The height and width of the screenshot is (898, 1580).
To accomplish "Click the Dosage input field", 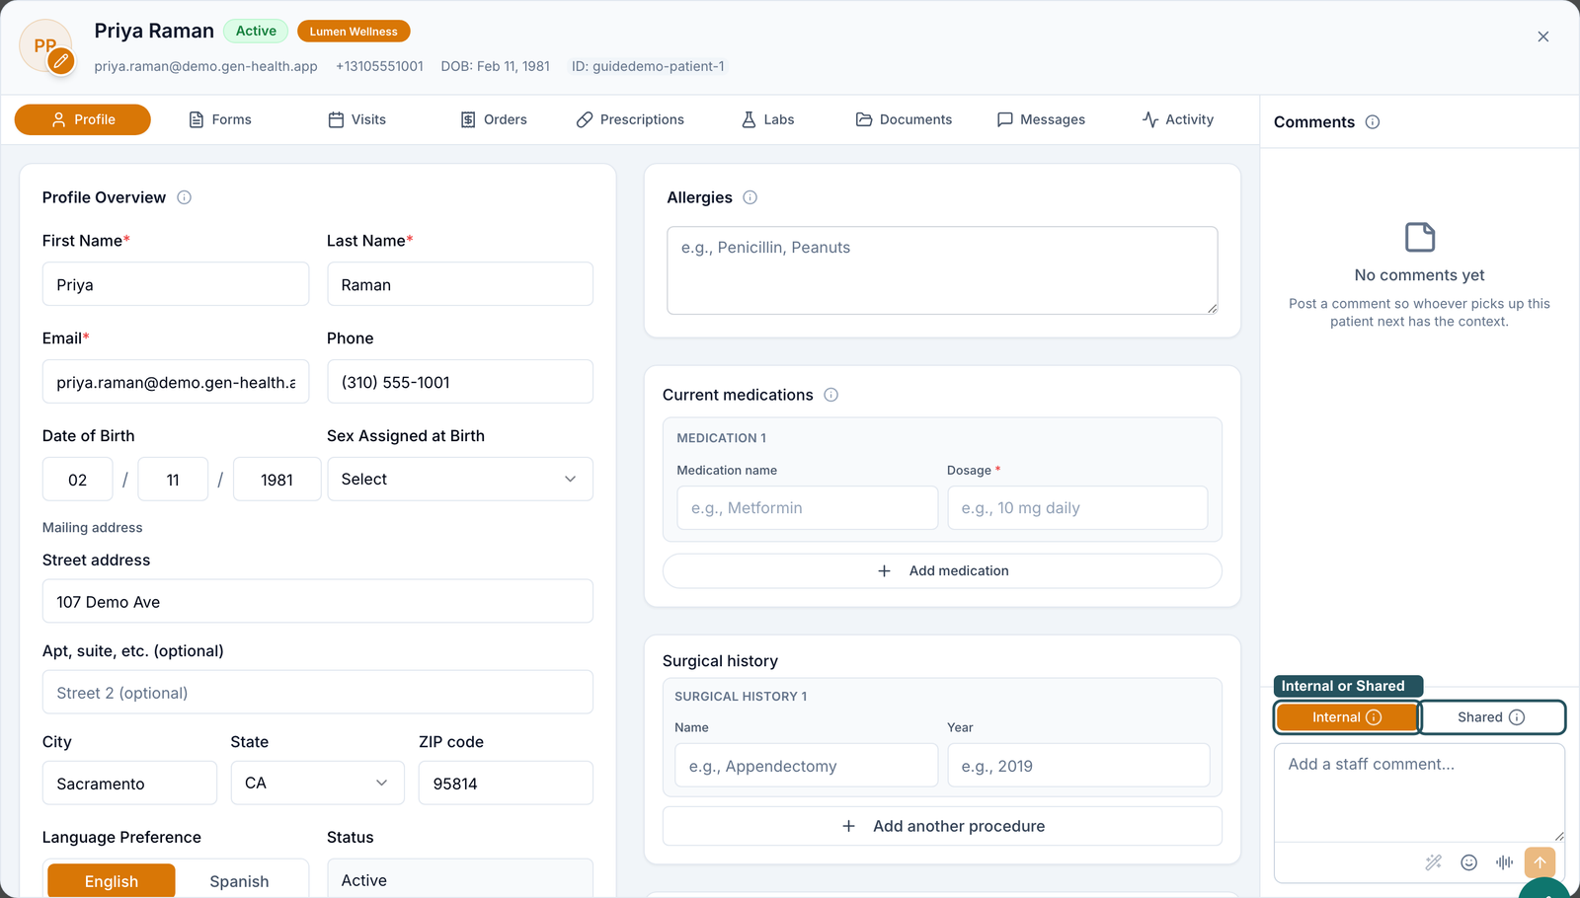I will 1077,508.
